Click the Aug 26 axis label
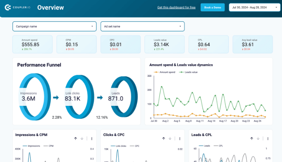 pyautogui.click(x=257, y=121)
